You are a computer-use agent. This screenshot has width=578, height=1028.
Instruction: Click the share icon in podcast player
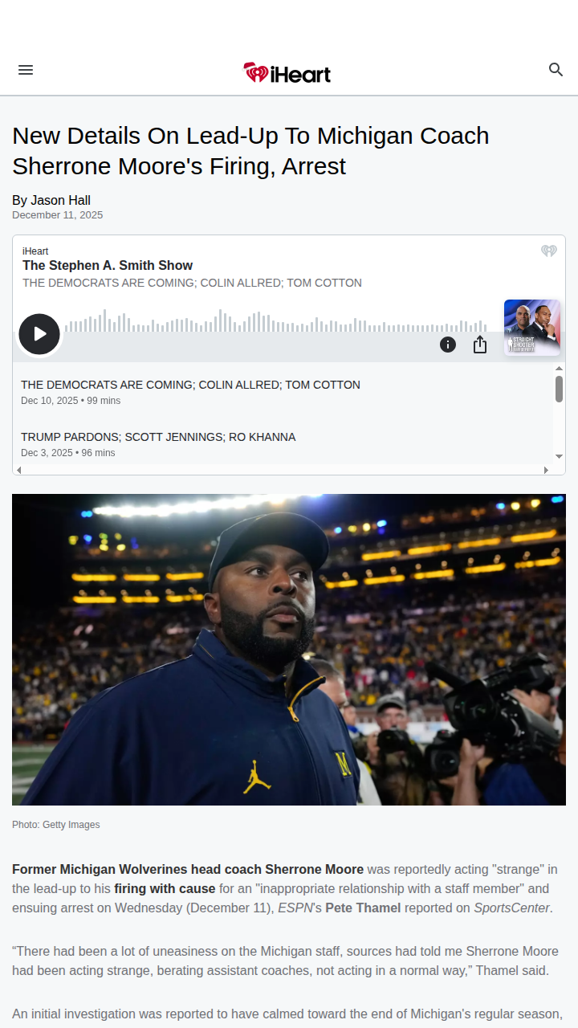(480, 345)
